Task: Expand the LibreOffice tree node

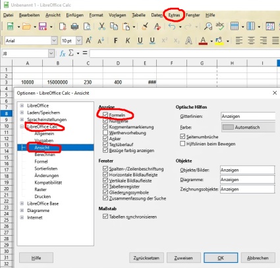Action: pos(22,105)
